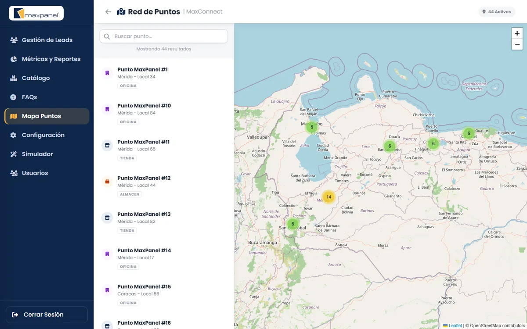Click Caracas - Local 56 text
The width and height of the screenshot is (527, 329).
pos(138,294)
